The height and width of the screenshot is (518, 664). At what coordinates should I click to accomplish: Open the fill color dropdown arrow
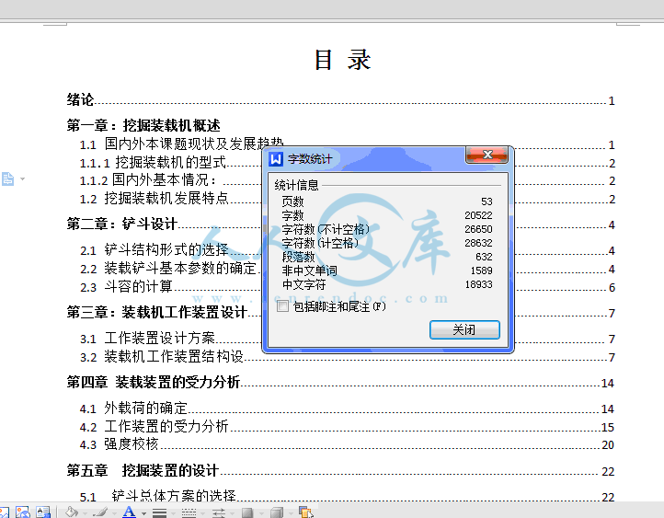[86, 513]
